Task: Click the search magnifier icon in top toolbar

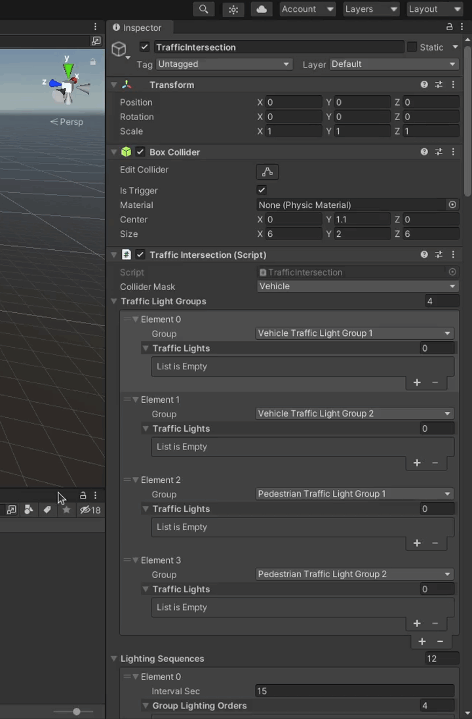Action: point(203,9)
